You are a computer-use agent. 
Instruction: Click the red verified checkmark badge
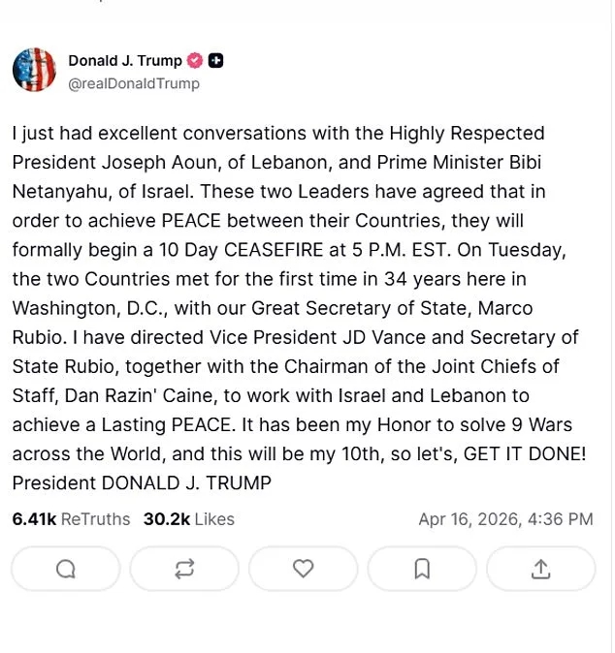tap(195, 61)
